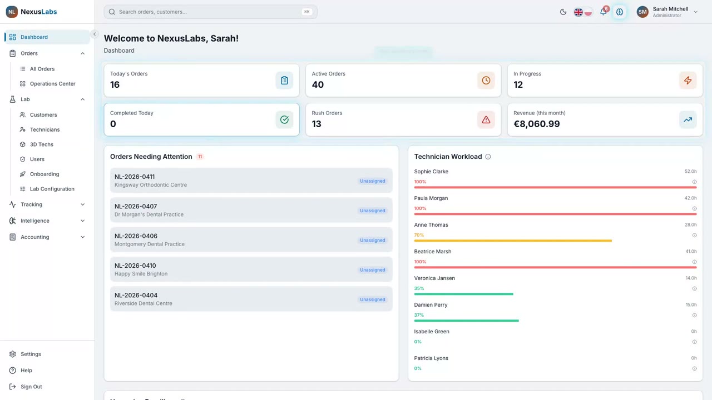Click info icon for Isabelle Green workload
This screenshot has width=712, height=400.
pyautogui.click(x=694, y=342)
